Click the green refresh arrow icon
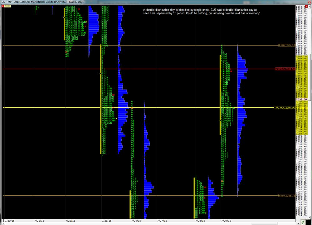312x225 pixels. pyautogui.click(x=303, y=222)
